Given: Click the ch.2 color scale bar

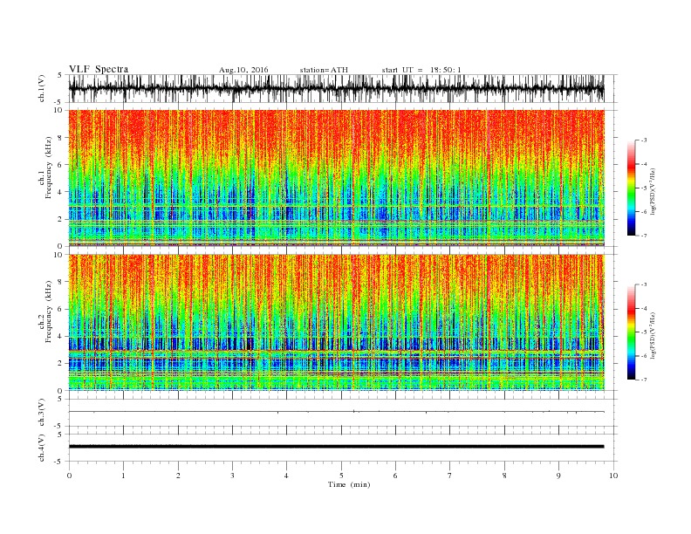Looking at the screenshot, I should (631, 332).
